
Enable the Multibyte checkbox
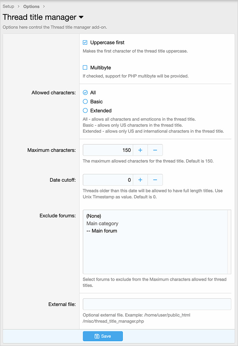[x=85, y=68]
